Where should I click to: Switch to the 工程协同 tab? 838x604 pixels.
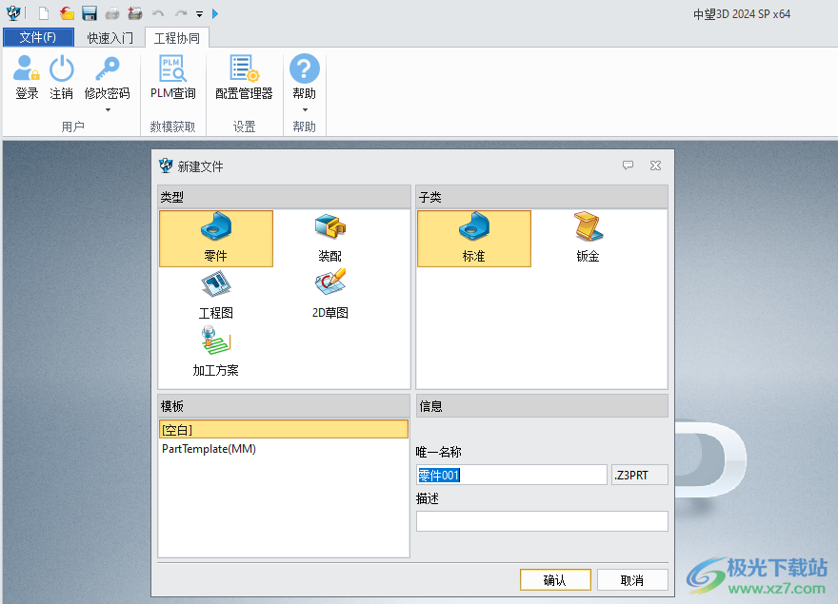[177, 38]
